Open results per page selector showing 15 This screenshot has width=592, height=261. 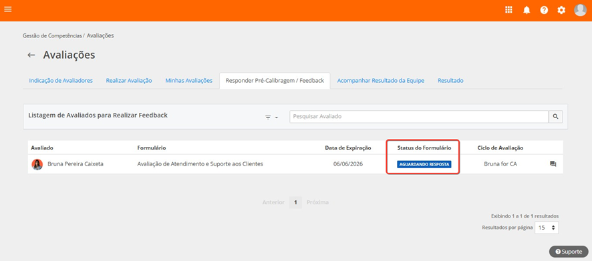[547, 228]
